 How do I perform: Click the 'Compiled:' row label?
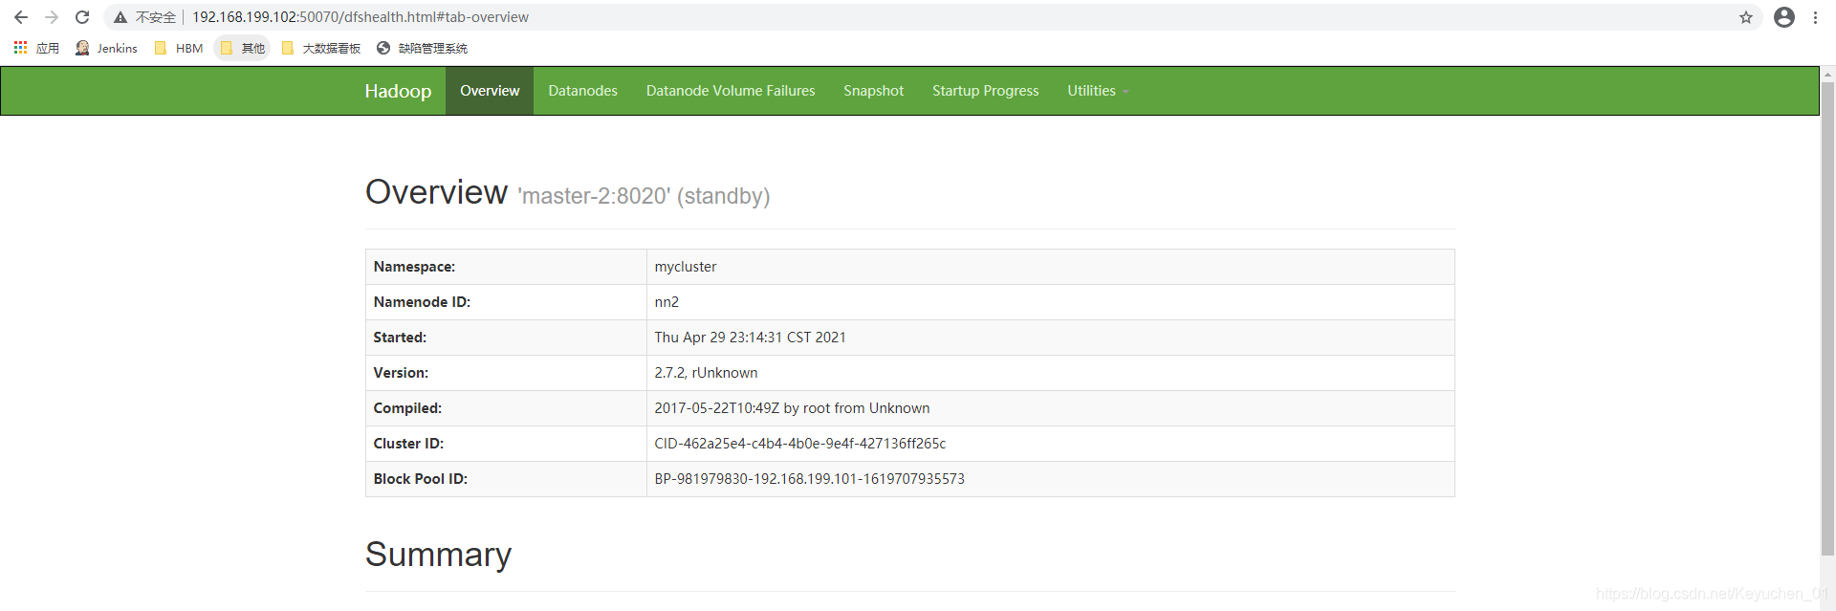click(407, 408)
